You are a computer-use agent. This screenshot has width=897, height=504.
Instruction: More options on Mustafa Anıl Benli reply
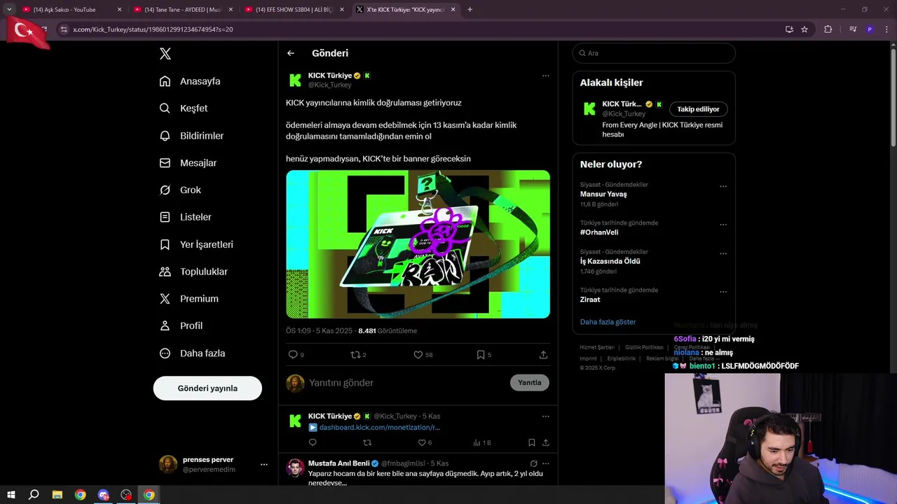(x=546, y=463)
